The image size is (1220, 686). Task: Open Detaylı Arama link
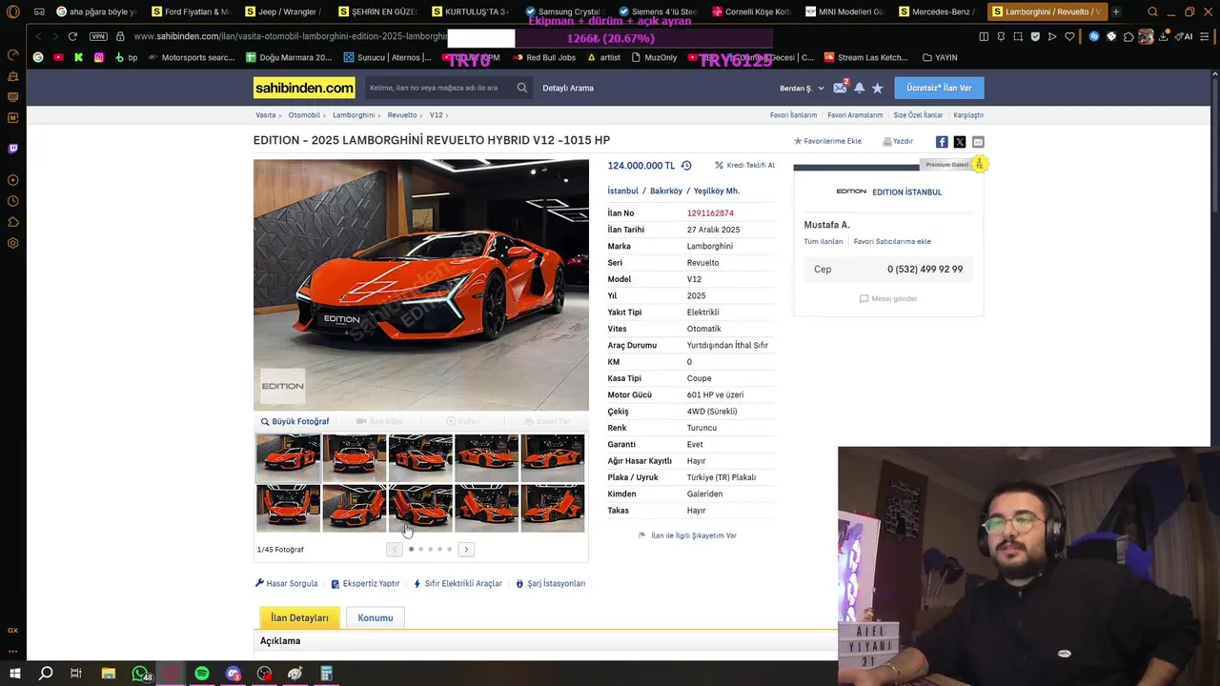(x=568, y=88)
